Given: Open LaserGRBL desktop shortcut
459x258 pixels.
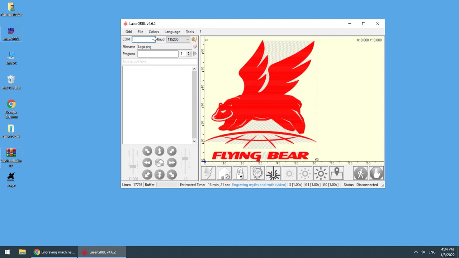Looking at the screenshot, I should pos(11,34).
